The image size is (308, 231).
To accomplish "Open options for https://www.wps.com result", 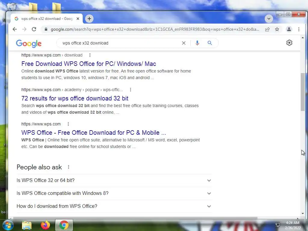I will (68, 124).
